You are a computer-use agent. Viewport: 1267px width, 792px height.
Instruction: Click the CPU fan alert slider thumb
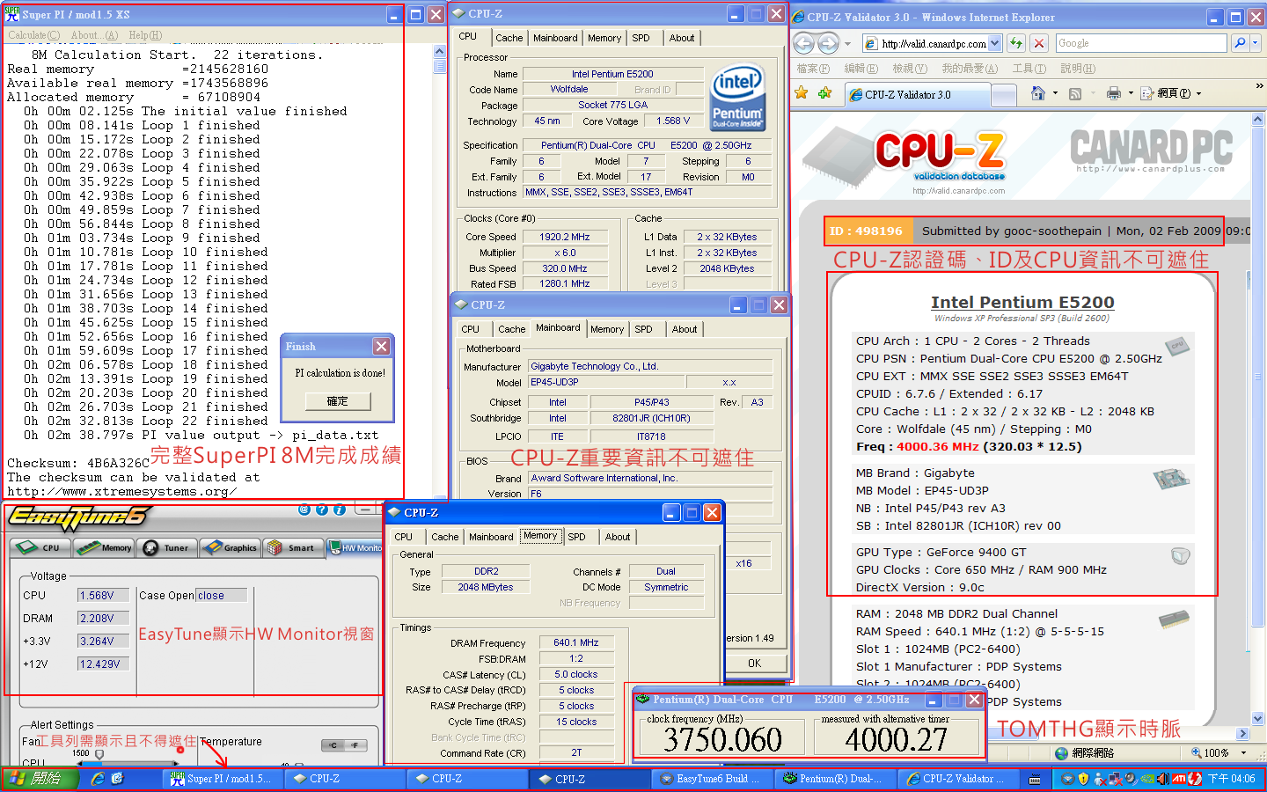(99, 755)
